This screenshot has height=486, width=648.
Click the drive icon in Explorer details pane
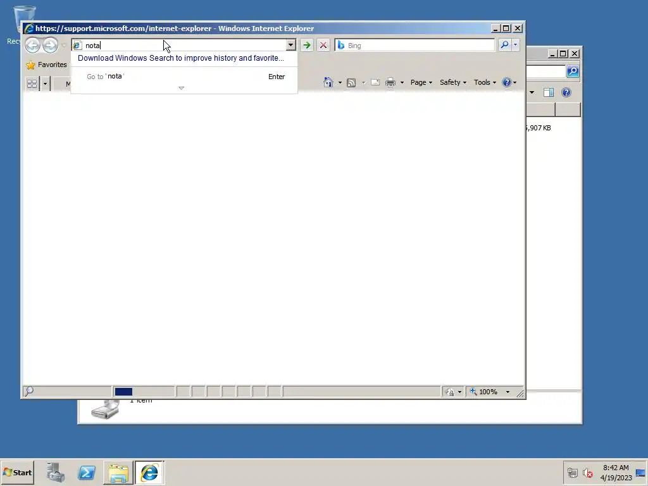[x=105, y=410]
